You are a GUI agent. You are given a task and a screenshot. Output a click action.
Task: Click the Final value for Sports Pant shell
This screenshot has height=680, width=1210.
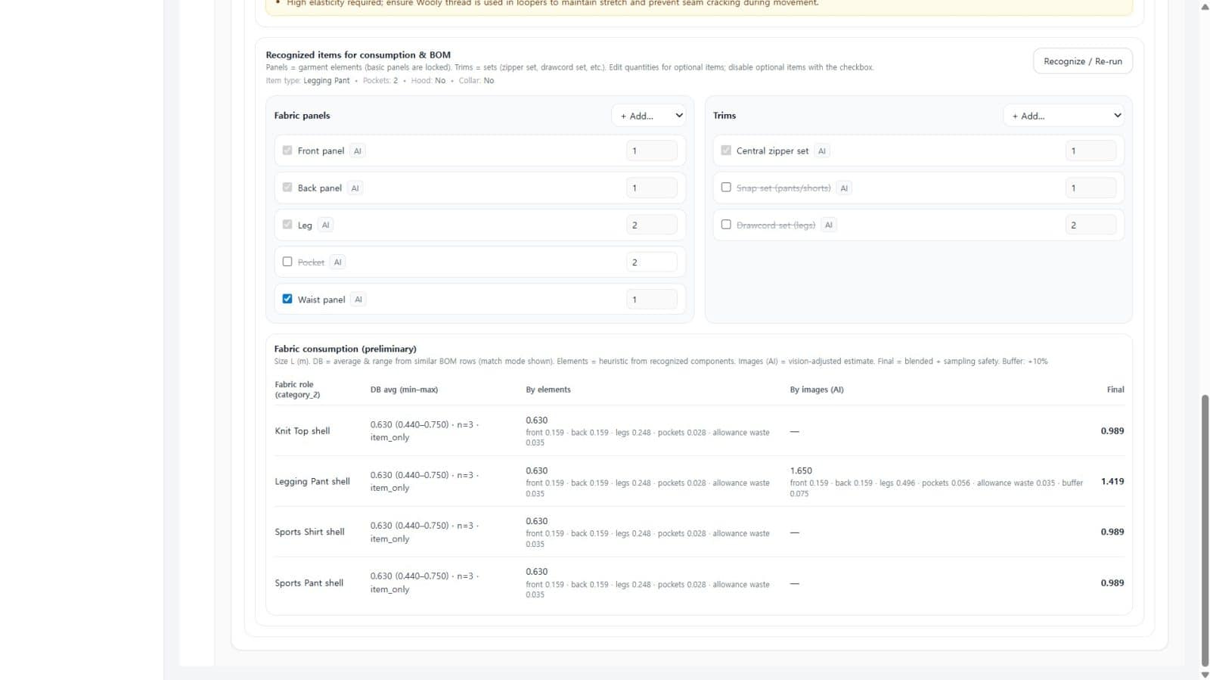pos(1112,582)
